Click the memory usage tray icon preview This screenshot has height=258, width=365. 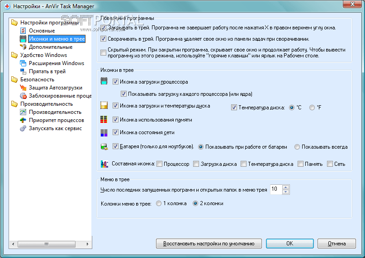104,119
